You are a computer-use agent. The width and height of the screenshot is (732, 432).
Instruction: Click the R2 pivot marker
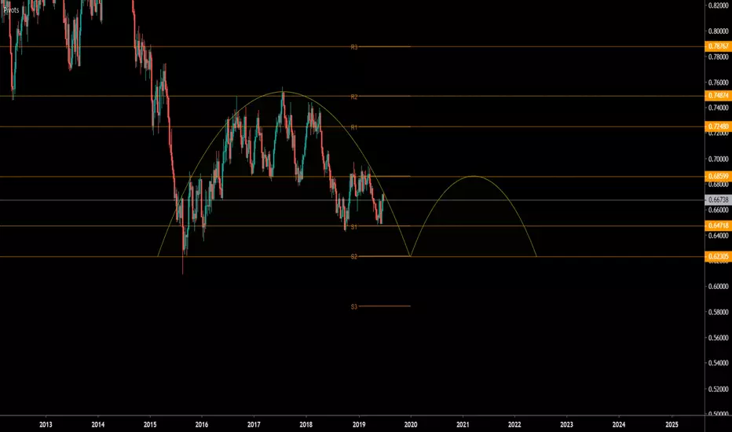(x=354, y=97)
